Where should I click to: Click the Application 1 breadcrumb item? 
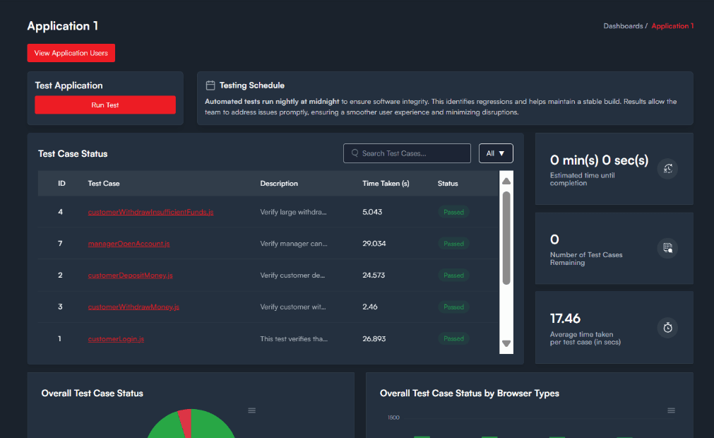point(672,26)
